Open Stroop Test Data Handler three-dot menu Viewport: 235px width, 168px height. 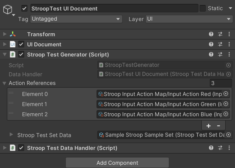tap(229, 148)
